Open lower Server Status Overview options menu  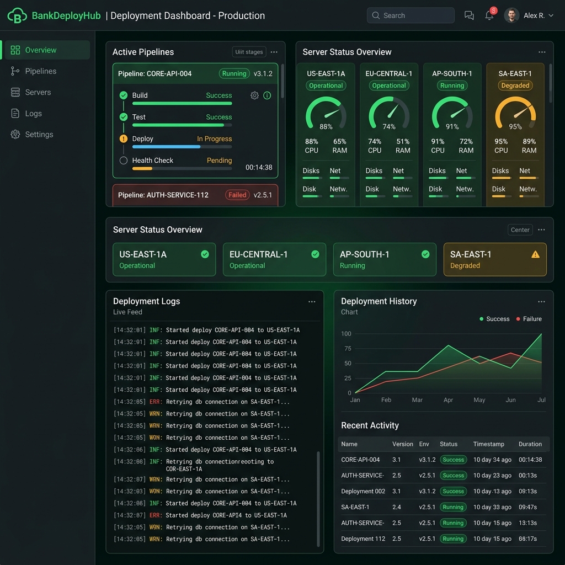point(541,230)
